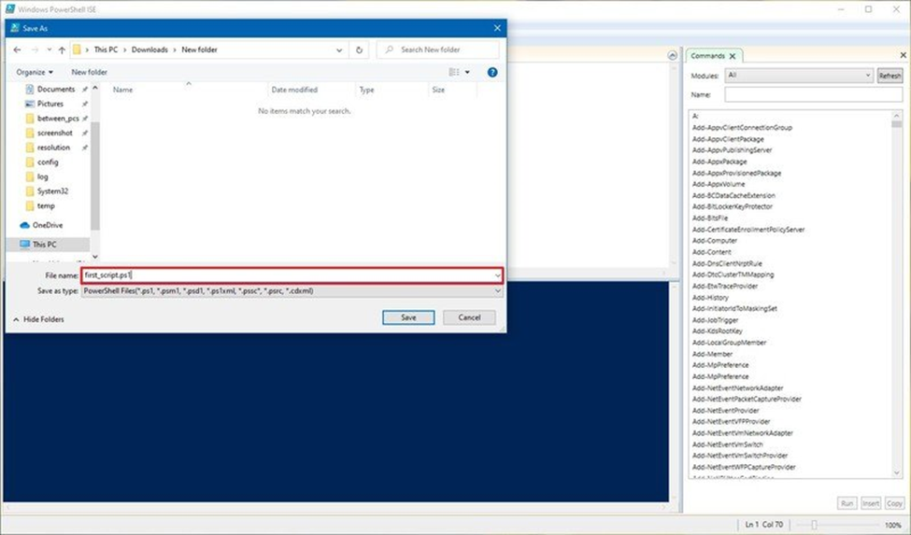Click the Search New folder box
The width and height of the screenshot is (911, 535).
[x=437, y=49]
